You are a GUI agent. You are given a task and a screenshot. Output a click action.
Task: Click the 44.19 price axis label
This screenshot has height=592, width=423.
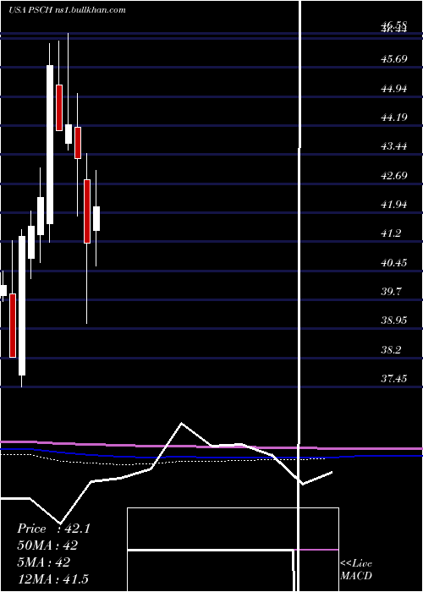393,117
